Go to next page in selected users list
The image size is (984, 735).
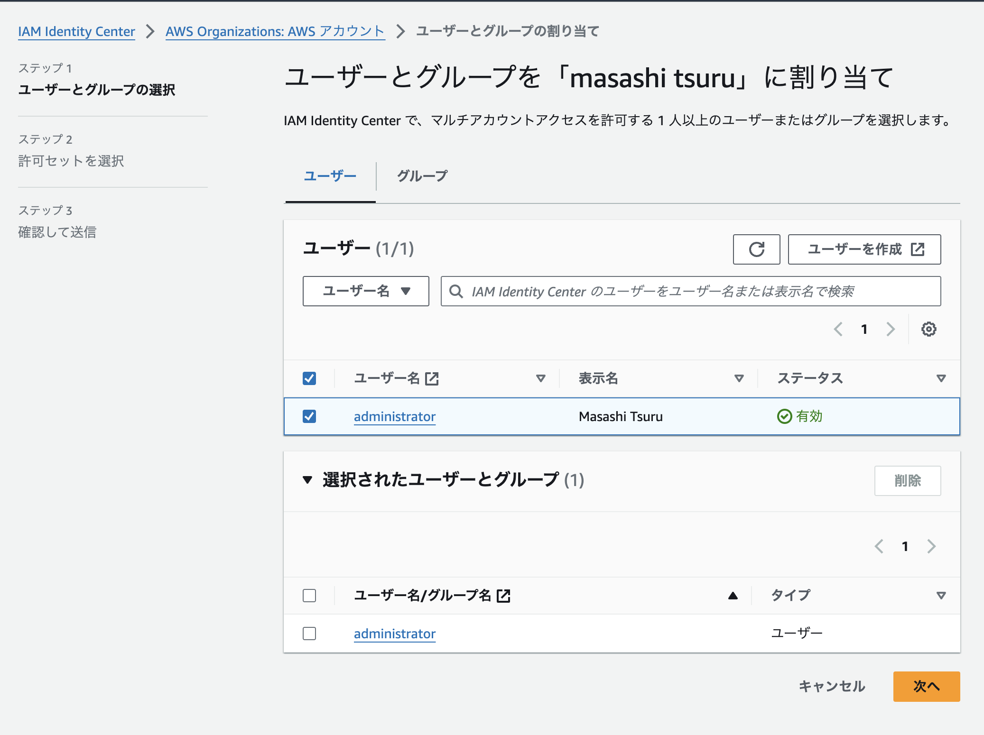[x=931, y=546]
